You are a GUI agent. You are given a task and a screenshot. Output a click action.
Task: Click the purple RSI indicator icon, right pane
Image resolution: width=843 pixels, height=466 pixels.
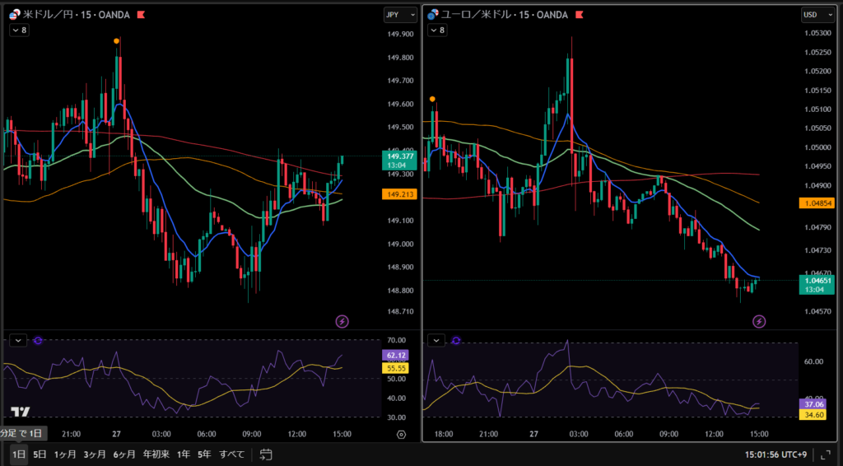456,340
